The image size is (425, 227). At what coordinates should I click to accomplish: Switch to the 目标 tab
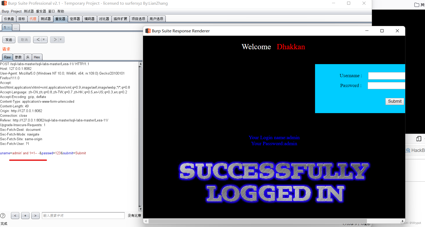click(22, 19)
